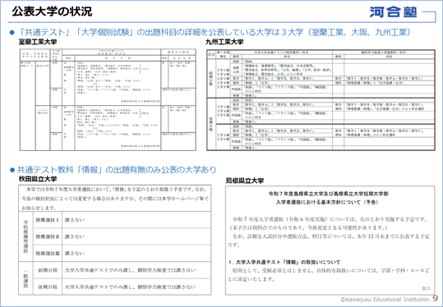Click the subtitle 入学者選抜における基本方針について（予告）
The width and height of the screenshot is (443, 307).
[328, 202]
